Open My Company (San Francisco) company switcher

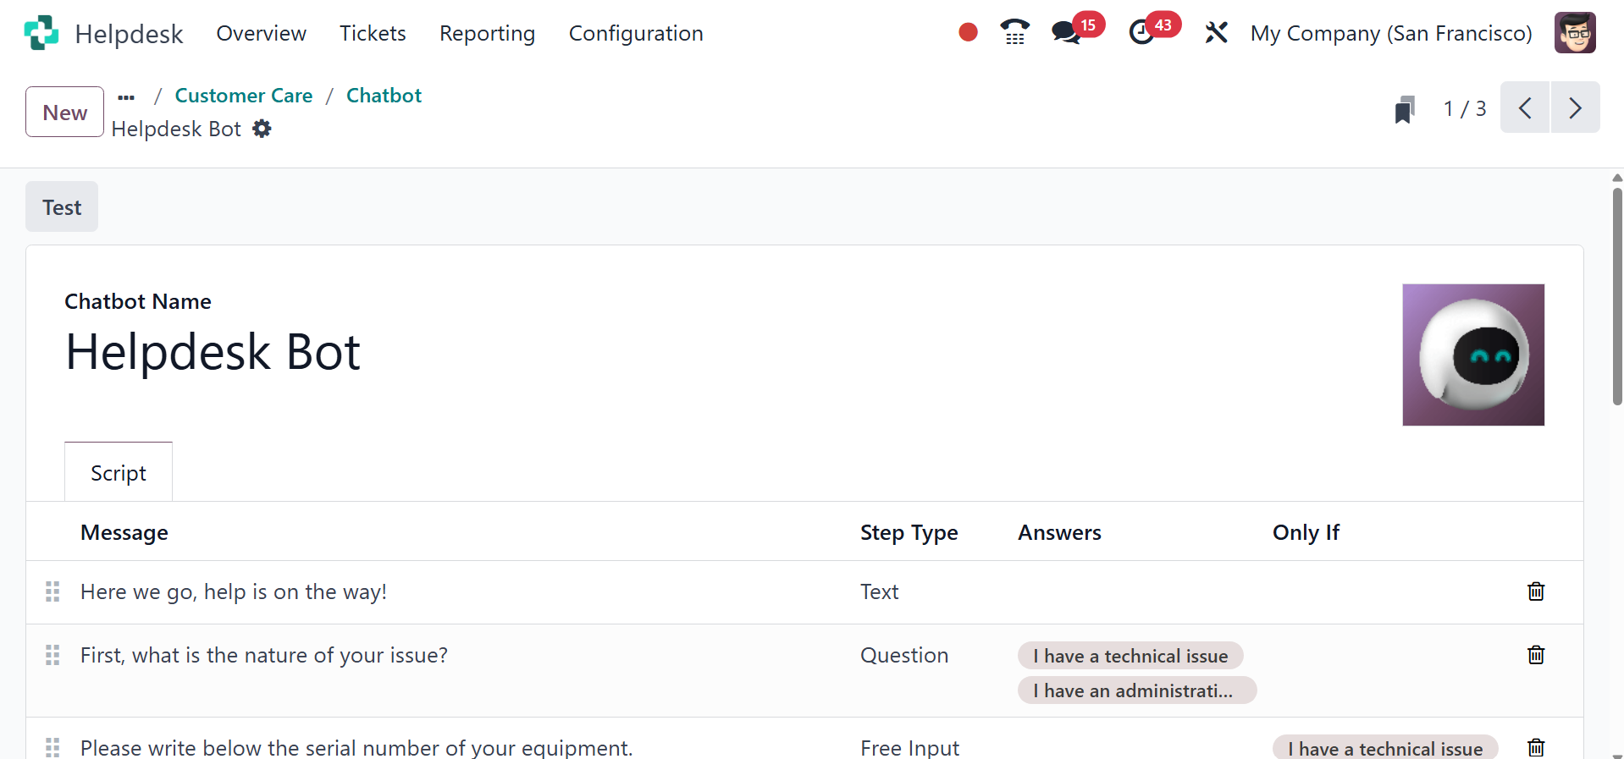[x=1390, y=33]
